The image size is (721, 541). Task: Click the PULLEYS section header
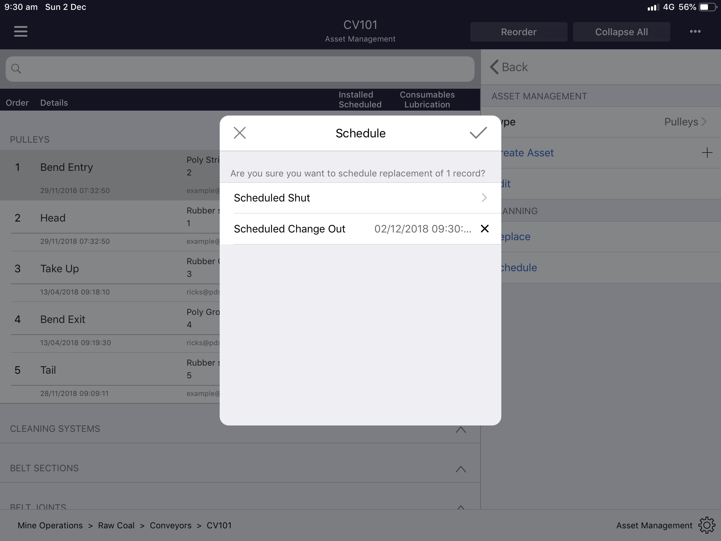coord(30,139)
